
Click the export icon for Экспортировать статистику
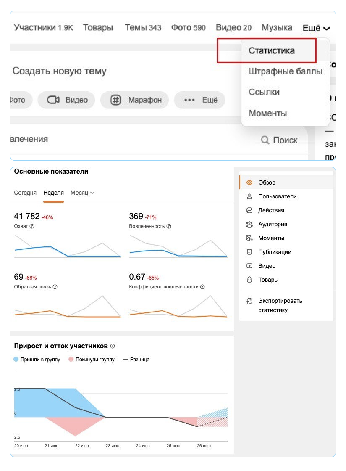pos(249,301)
